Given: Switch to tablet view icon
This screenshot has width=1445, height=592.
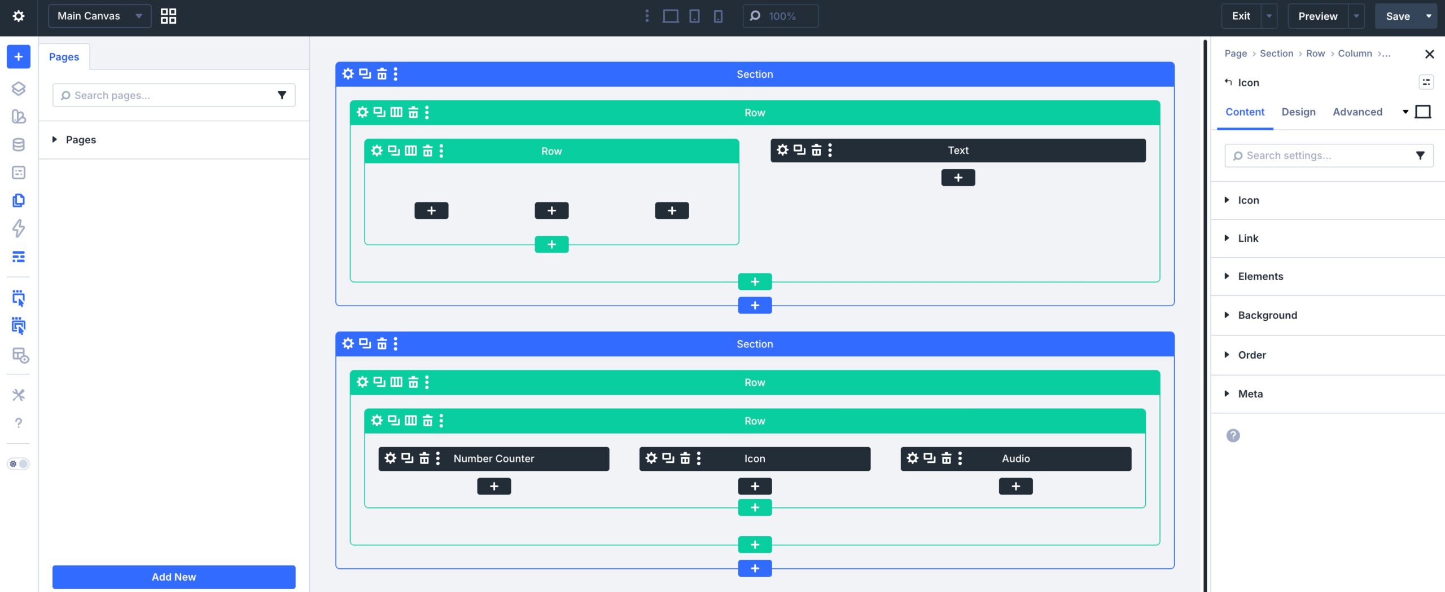Looking at the screenshot, I should (x=694, y=16).
